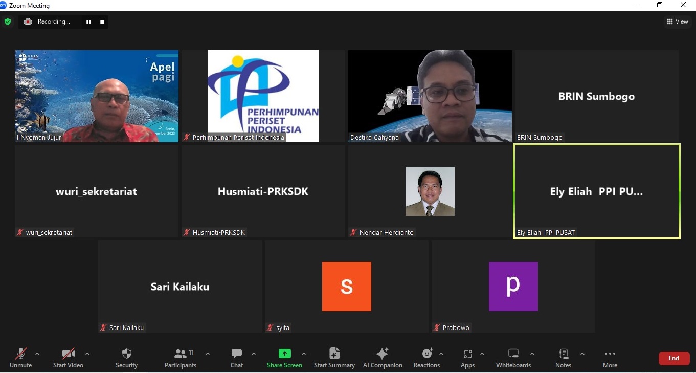Open the Chat panel

pos(236,358)
